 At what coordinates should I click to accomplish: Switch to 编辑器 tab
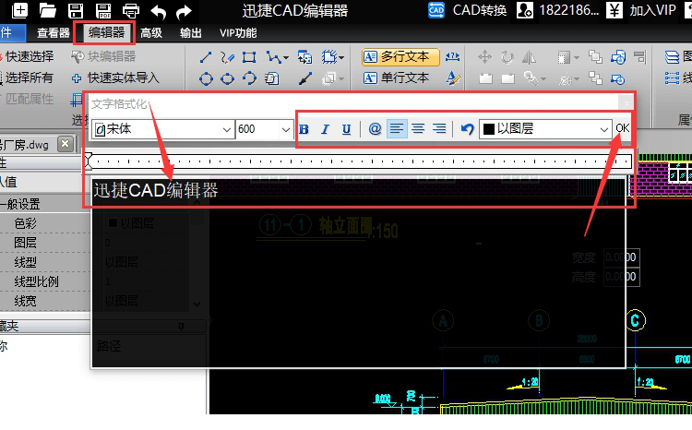pos(106,32)
